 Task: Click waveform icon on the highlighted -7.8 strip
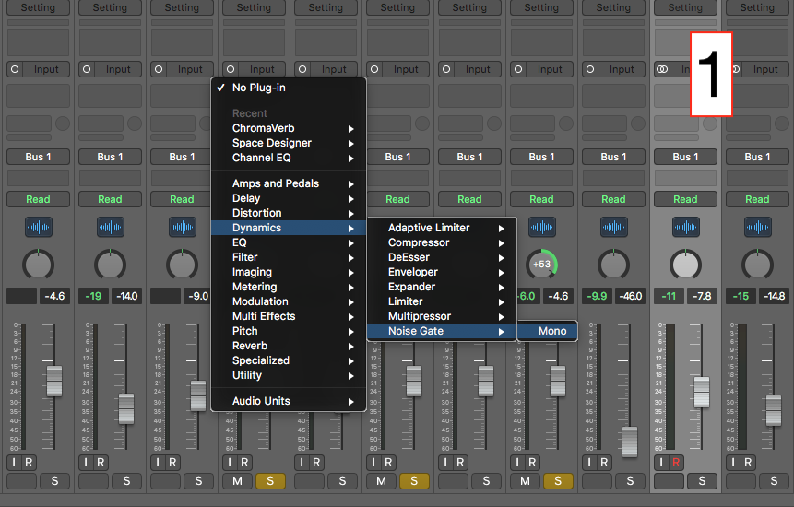pyautogui.click(x=685, y=227)
